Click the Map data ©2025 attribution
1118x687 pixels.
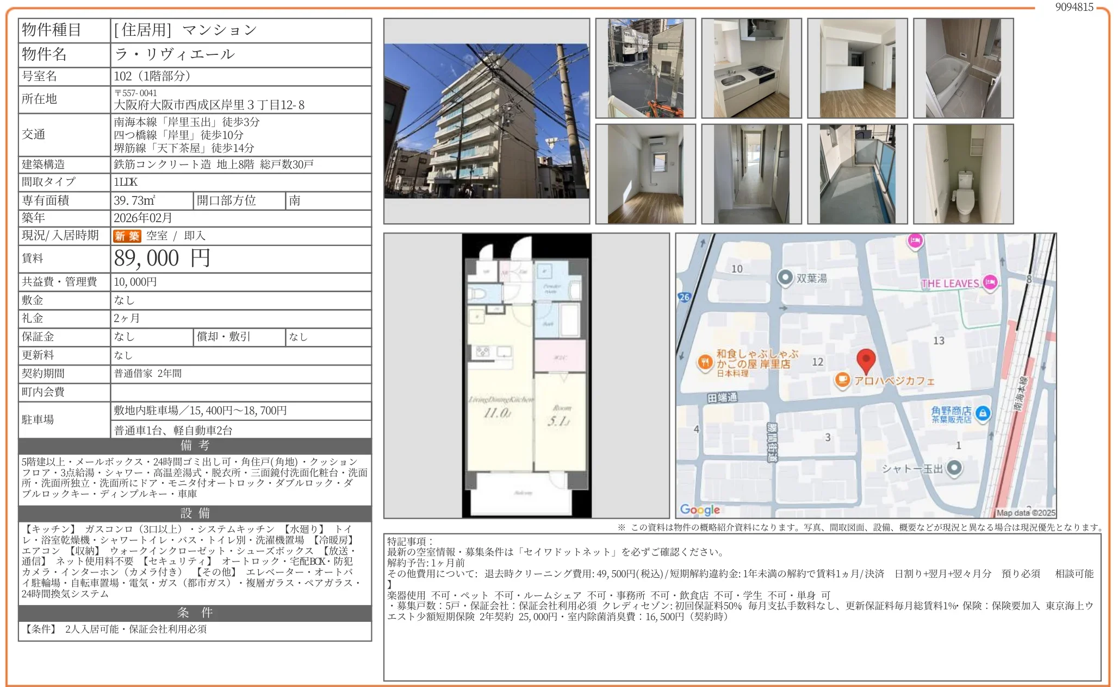1026,513
